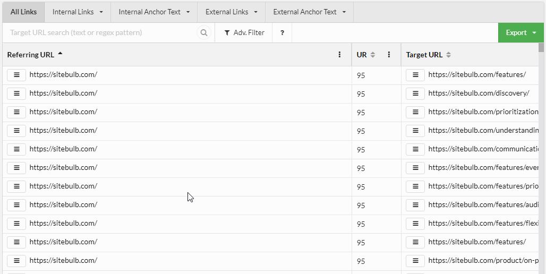Screen dimensions: 546x274
Task: Open referring URL menu in the communicati row
Action: click(16, 149)
